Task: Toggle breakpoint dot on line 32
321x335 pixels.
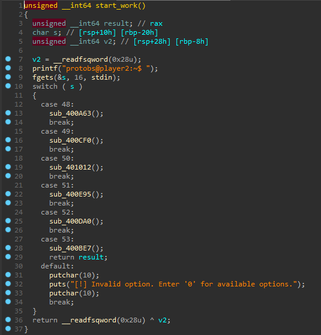Action: coord(8,283)
